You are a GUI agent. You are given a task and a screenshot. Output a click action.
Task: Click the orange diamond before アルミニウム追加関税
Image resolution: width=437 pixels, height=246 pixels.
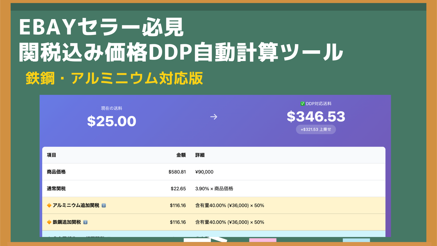pyautogui.click(x=49, y=205)
